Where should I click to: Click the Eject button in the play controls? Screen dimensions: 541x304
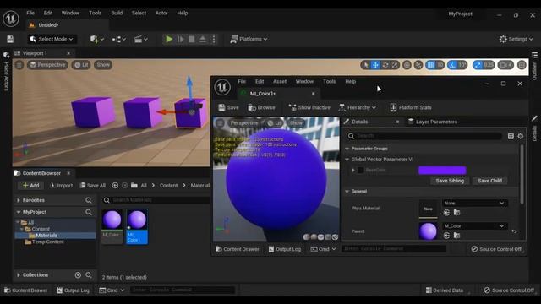pyautogui.click(x=203, y=39)
